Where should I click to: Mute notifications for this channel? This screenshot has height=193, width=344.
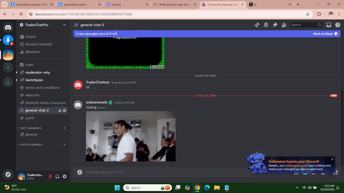coord(266,25)
